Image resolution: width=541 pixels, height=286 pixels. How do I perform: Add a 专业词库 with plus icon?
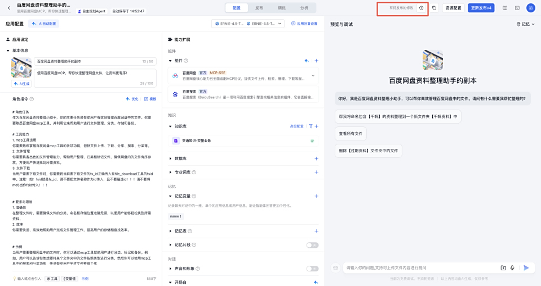click(x=316, y=172)
